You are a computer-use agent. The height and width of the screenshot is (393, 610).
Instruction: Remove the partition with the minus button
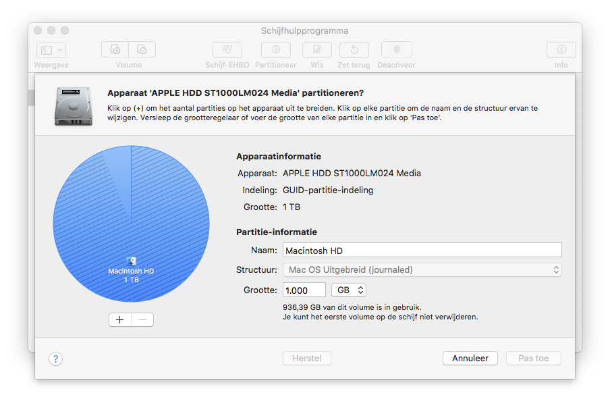[142, 320]
